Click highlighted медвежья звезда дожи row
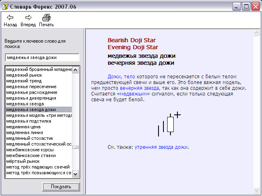This screenshot has width=262, height=196. pyautogui.click(x=39, y=109)
